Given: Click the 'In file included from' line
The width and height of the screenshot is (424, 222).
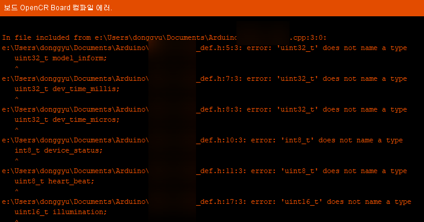Looking at the screenshot, I should 165,37.
